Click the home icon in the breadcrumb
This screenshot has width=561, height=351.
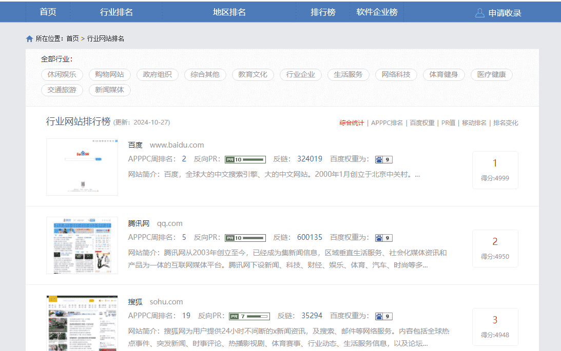pos(29,38)
